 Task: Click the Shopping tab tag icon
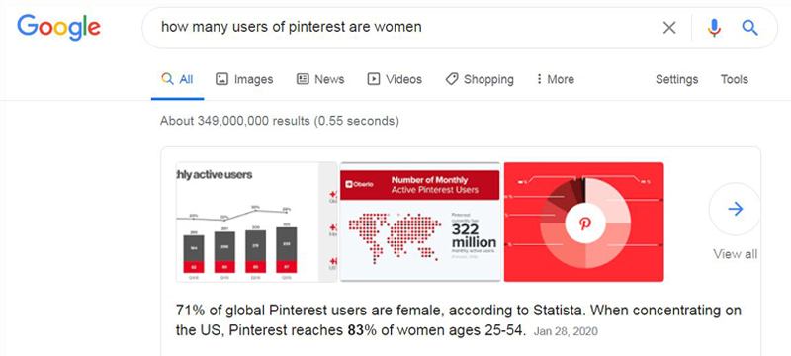tap(452, 79)
